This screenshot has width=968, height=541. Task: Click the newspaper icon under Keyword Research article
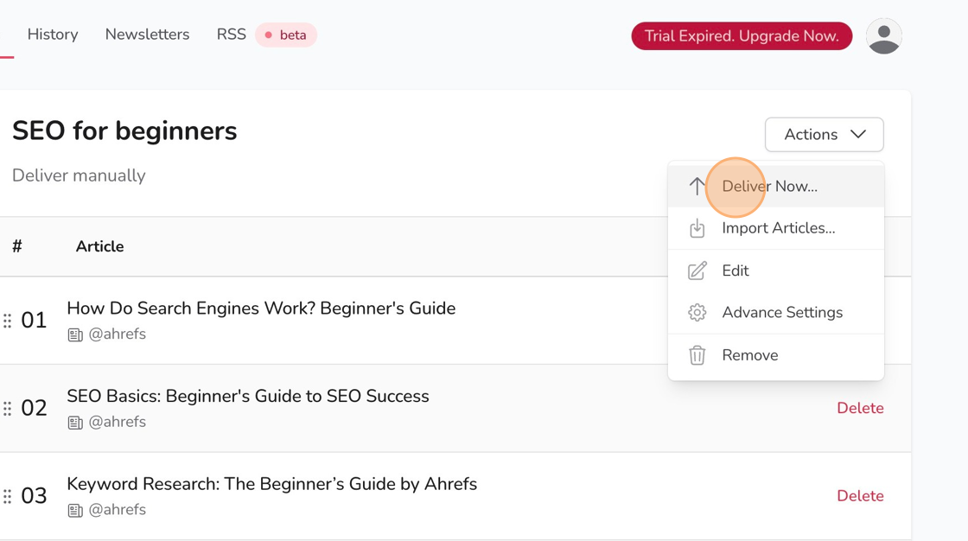[x=75, y=510]
